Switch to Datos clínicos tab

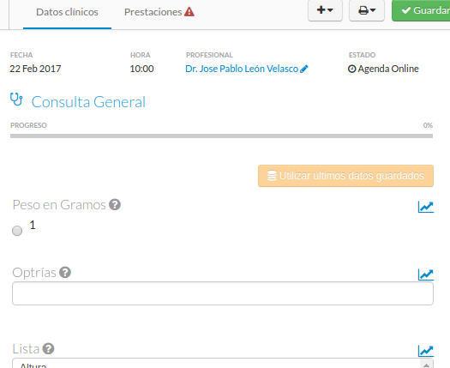[x=67, y=12]
